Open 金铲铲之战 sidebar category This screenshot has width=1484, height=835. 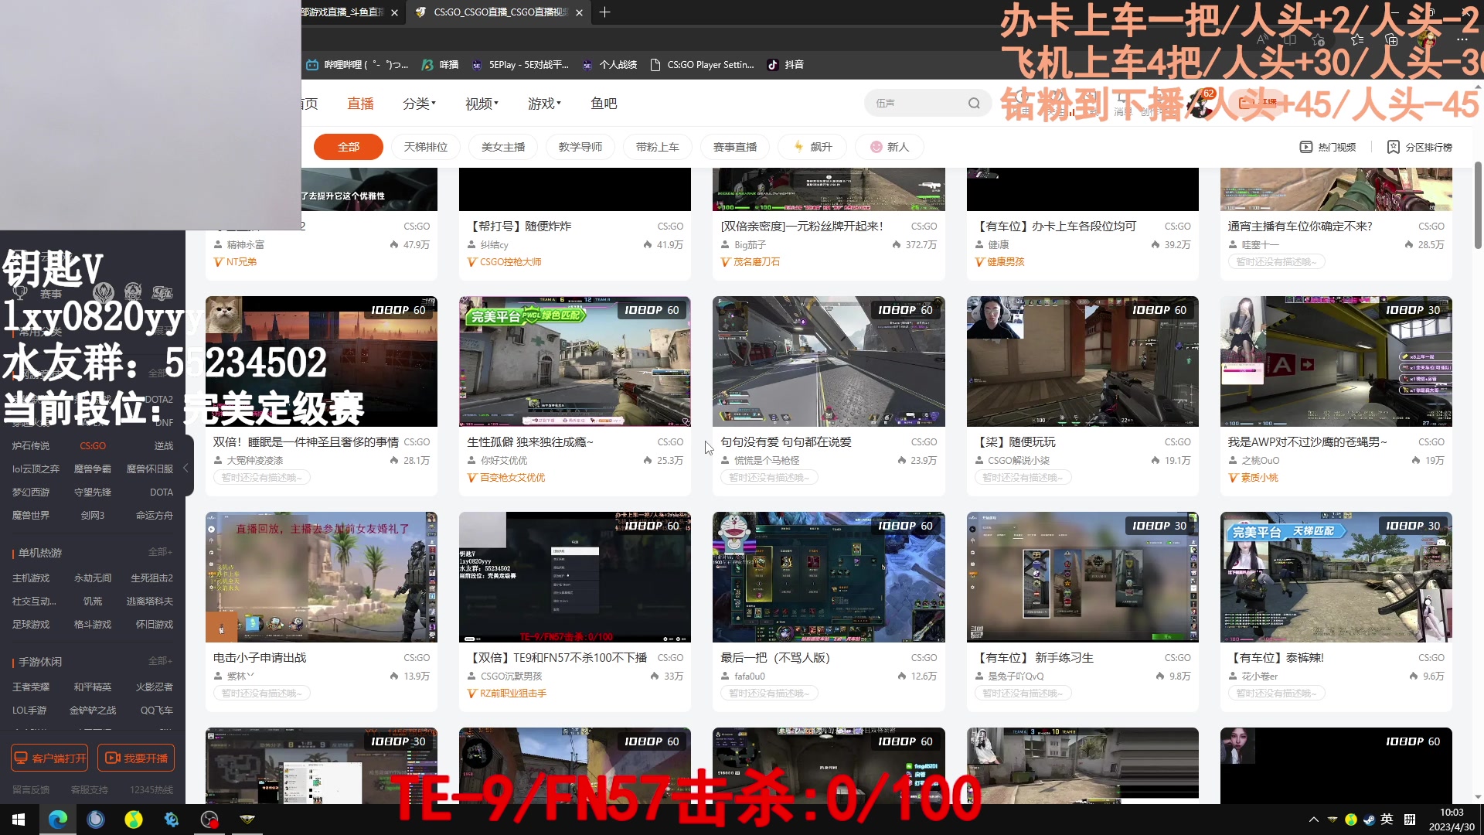93,711
